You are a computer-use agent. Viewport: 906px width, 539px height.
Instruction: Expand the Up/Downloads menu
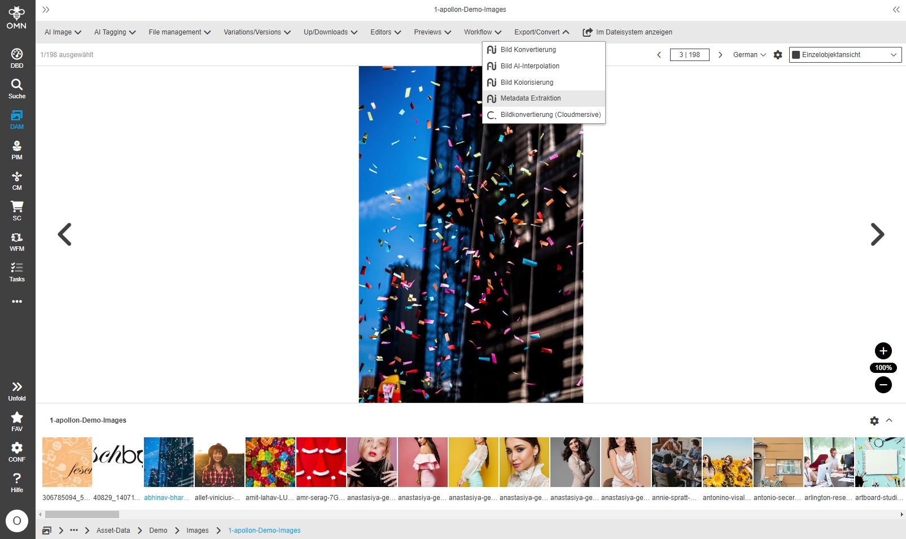[x=330, y=32]
